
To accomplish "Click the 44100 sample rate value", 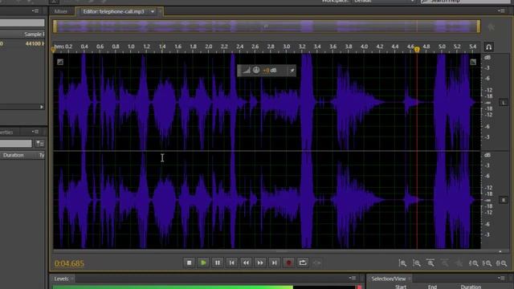I will (x=35, y=43).
